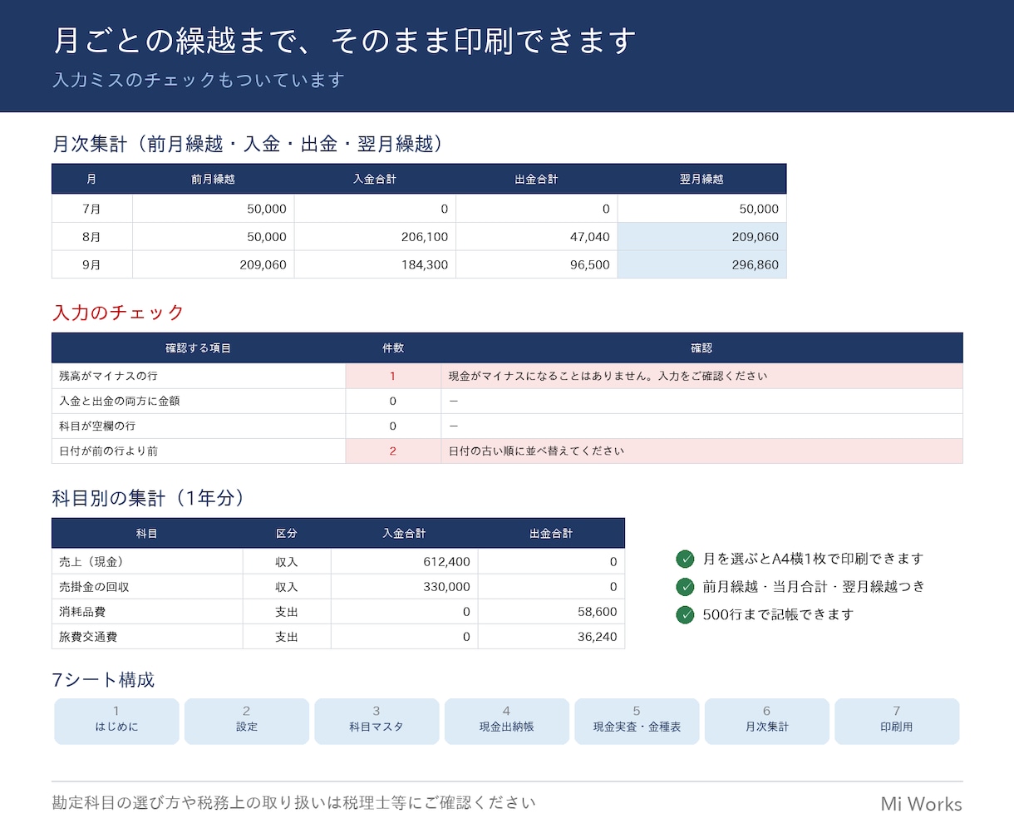Select the 184,300 cell for 9月
Screen dimensions: 1014x838
point(375,264)
